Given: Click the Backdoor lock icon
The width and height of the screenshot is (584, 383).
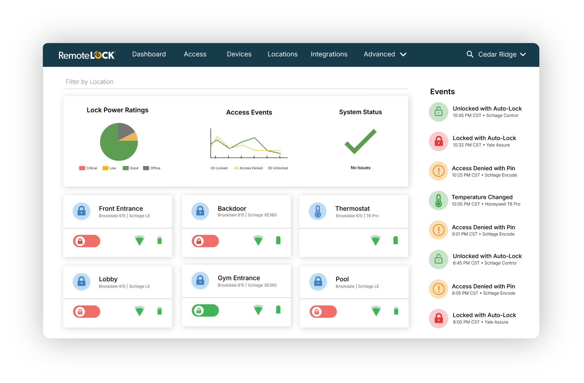Looking at the screenshot, I should [x=200, y=211].
